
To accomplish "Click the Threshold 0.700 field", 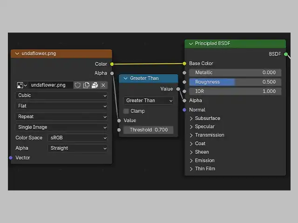I will pos(148,130).
